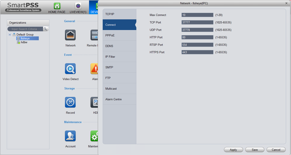Click the General section heading
The image size is (291, 155).
coord(69,21)
